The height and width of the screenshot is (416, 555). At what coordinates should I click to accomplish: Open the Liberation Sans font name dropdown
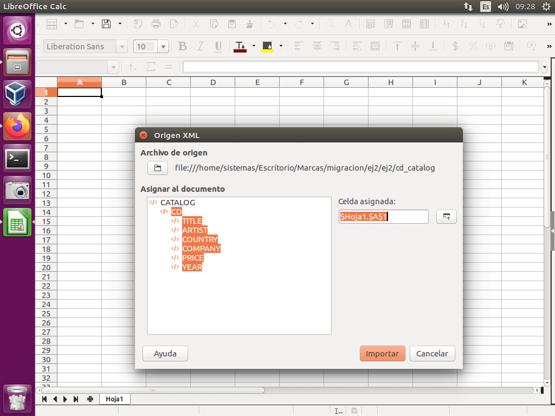[122, 47]
